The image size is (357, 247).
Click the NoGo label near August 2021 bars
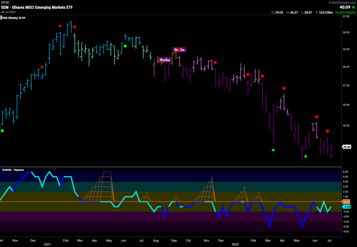point(165,60)
